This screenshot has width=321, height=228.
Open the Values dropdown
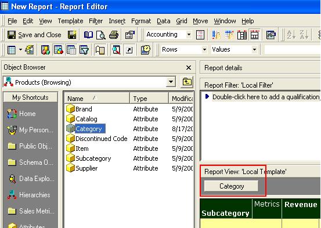click(x=254, y=50)
